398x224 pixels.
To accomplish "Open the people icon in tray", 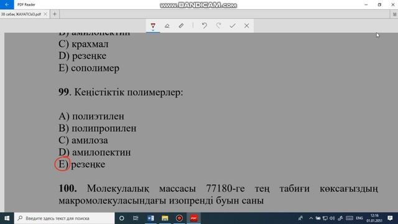I will tap(300, 218).
